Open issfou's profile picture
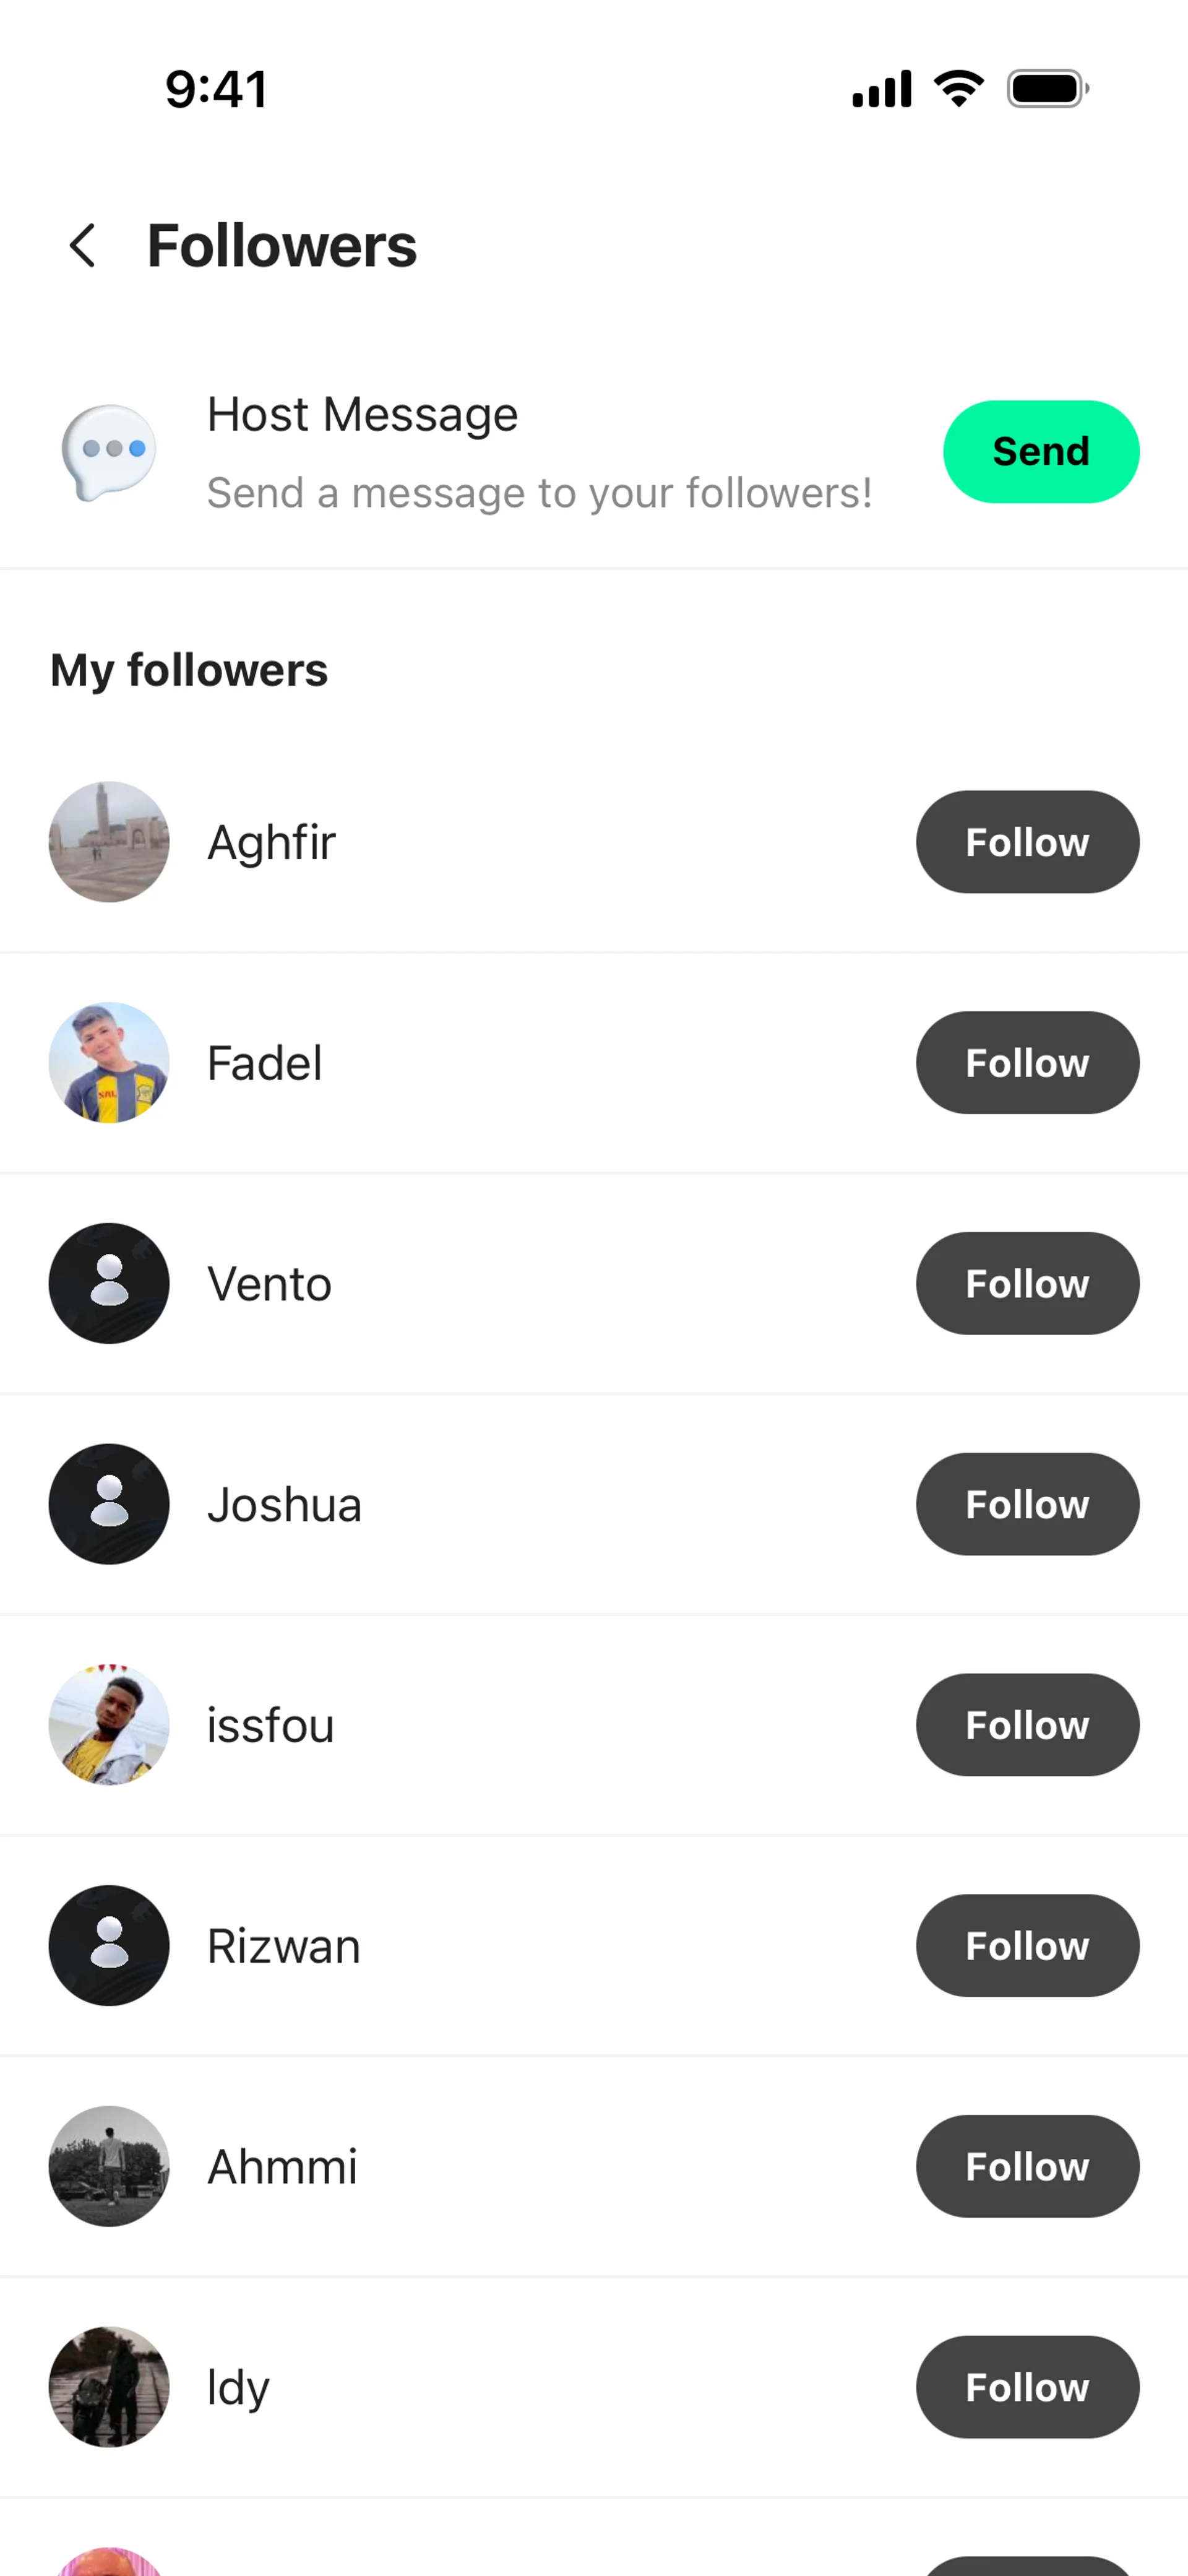This screenshot has height=2576, width=1188. click(x=109, y=1725)
